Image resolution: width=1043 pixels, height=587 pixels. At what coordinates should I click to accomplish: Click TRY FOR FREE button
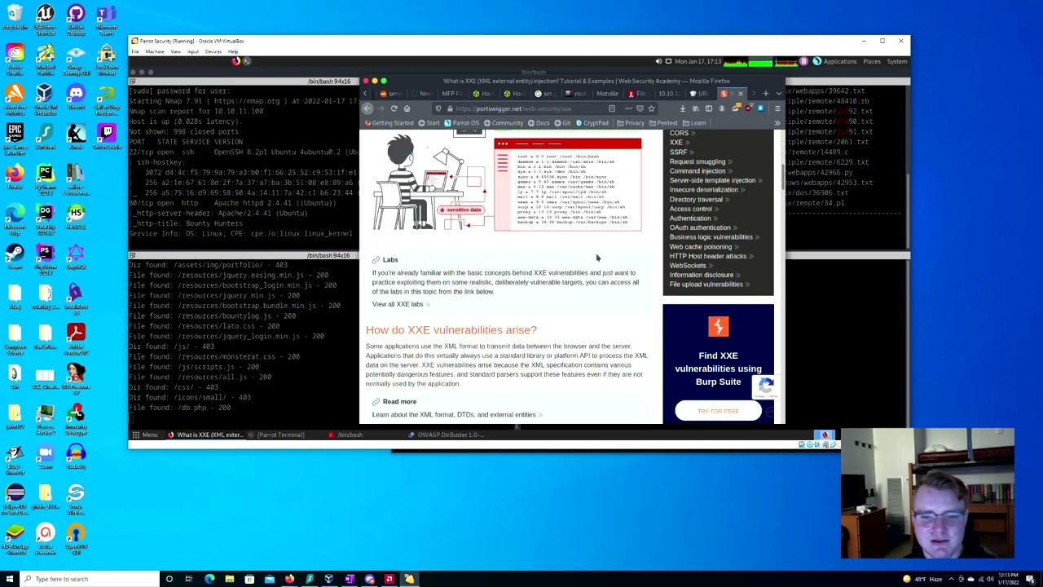718,411
